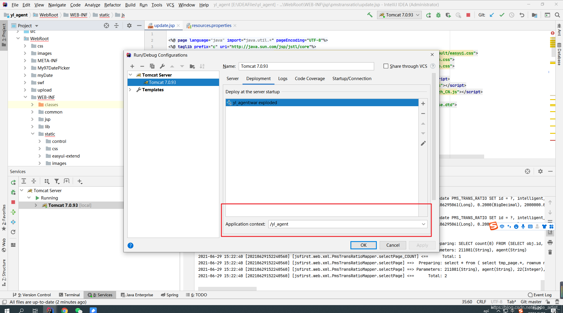The width and height of the screenshot is (563, 313).
Task: Open Tomcat 7.0.93 run configuration dropdown
Action: pyautogui.click(x=399, y=15)
